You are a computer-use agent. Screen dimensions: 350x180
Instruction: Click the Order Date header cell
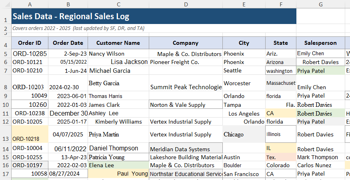tap(68, 43)
